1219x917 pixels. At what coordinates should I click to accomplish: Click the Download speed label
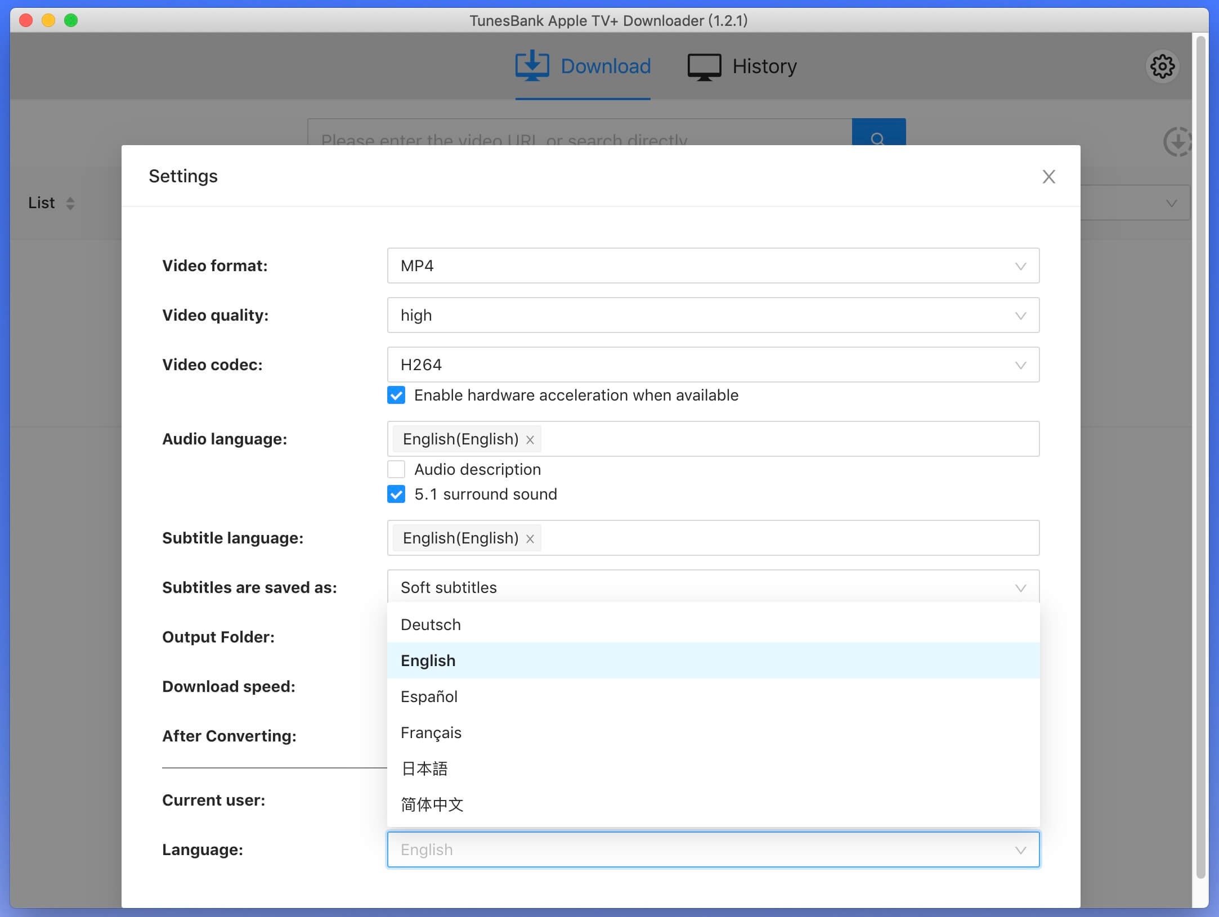pos(228,686)
